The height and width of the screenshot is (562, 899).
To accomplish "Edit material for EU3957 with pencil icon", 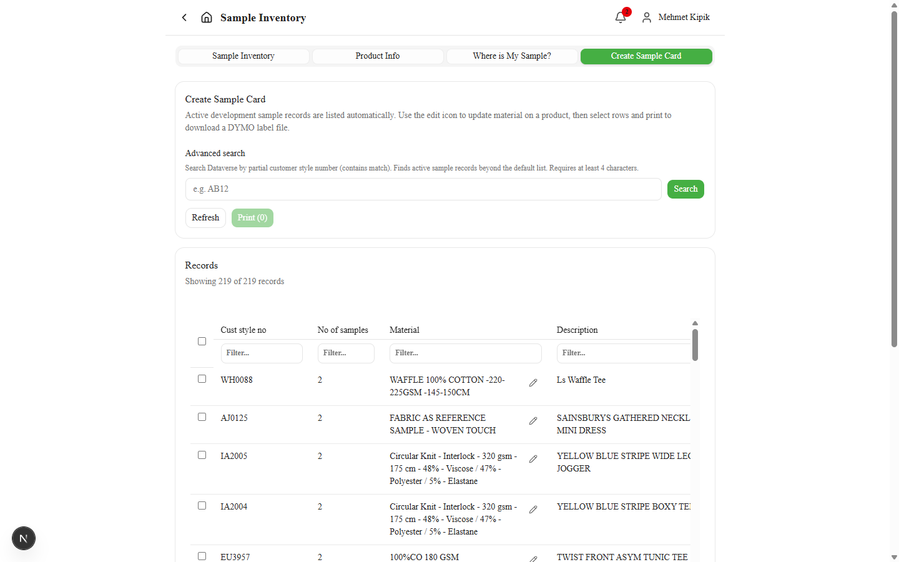I will tap(533, 559).
